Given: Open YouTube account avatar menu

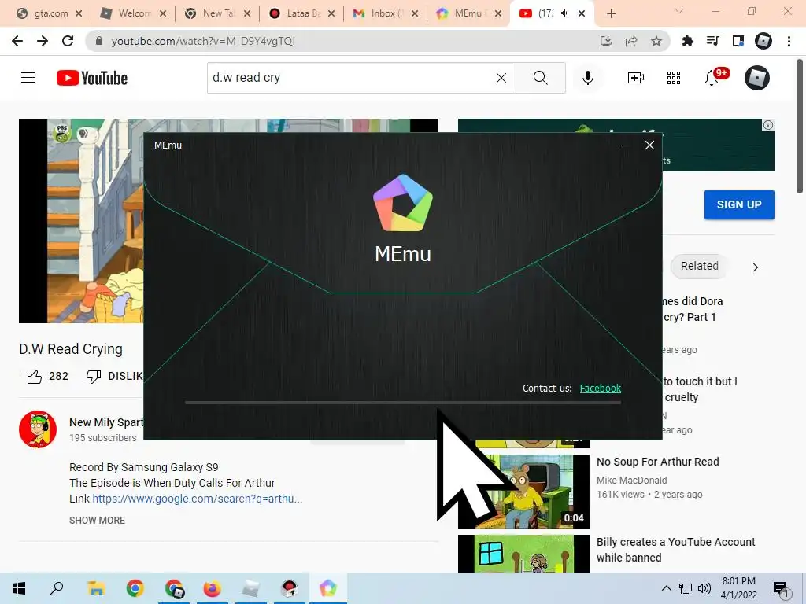Looking at the screenshot, I should (x=757, y=78).
